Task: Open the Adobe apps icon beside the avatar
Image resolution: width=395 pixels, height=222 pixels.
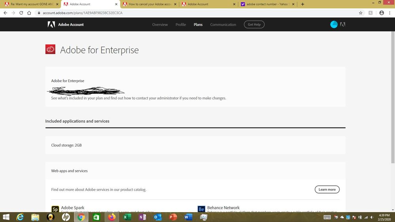Action: (342, 24)
